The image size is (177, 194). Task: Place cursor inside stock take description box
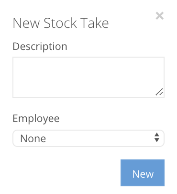[x=88, y=77]
